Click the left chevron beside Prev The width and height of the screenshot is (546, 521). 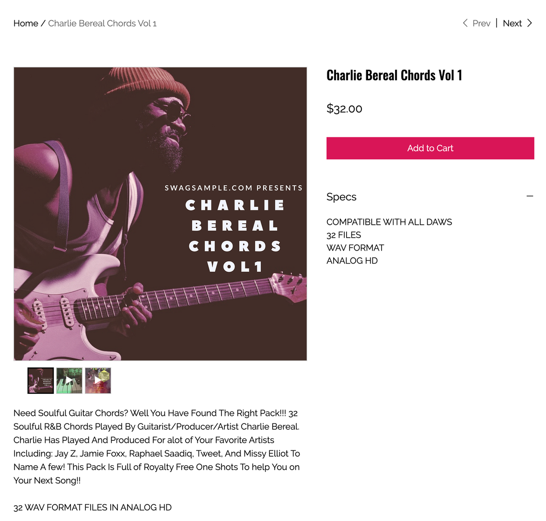pos(465,24)
